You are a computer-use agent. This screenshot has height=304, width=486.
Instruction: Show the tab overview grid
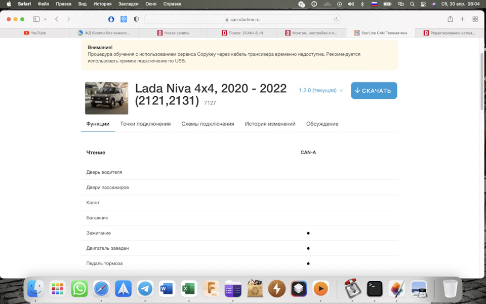[475, 19]
